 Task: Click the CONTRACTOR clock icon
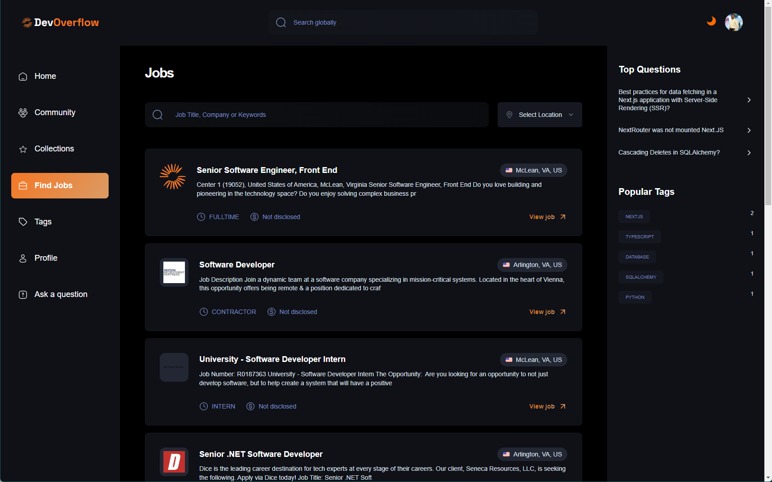pos(204,312)
